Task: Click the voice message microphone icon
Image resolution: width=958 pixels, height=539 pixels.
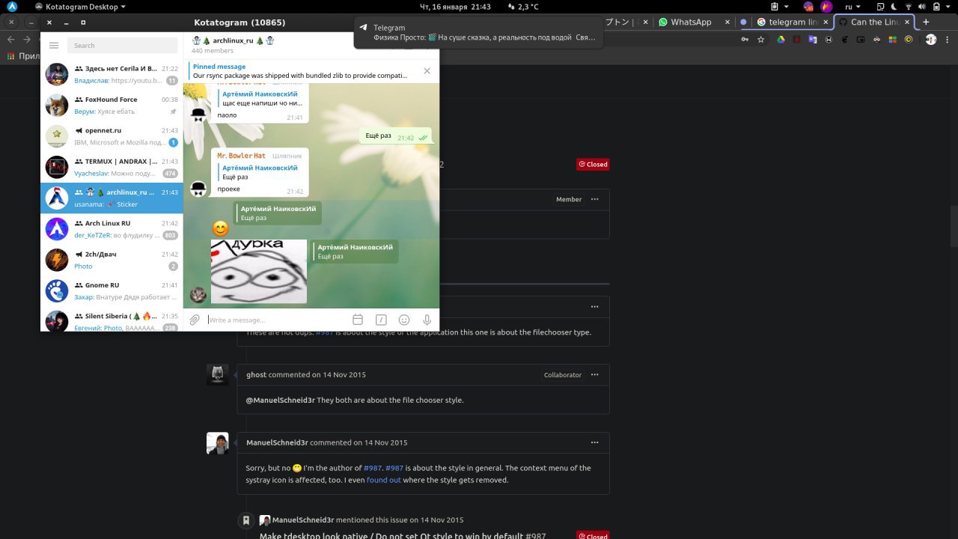Action: pos(427,320)
